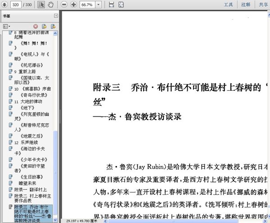Zoom in with the plus button
This screenshot has height=223, width=270.
[x=74, y=4]
